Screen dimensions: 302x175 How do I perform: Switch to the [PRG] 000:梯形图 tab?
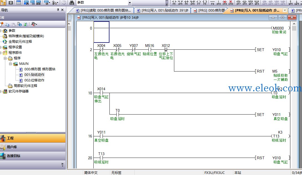(209, 10)
